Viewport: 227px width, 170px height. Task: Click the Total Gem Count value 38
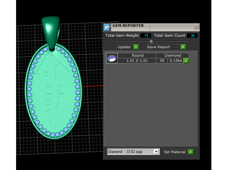(x=192, y=35)
